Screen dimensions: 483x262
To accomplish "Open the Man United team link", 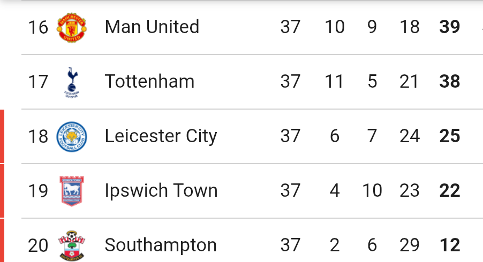I will [x=152, y=27].
